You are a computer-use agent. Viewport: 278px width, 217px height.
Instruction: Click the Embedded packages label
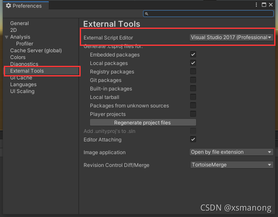click(x=115, y=55)
